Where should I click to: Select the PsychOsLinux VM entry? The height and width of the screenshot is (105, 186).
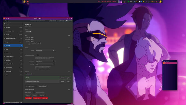tap(13, 67)
